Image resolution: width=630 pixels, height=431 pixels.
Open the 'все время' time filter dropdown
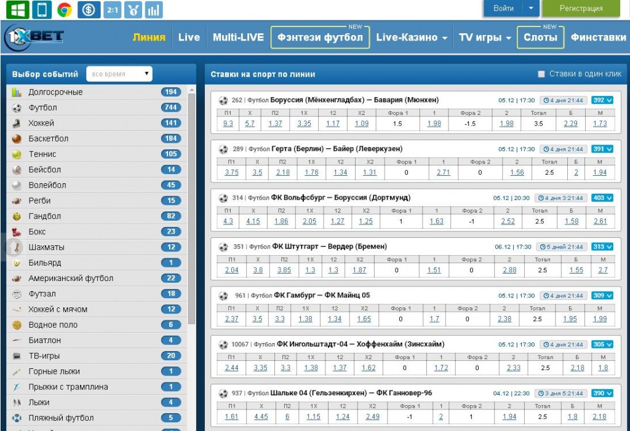(119, 74)
